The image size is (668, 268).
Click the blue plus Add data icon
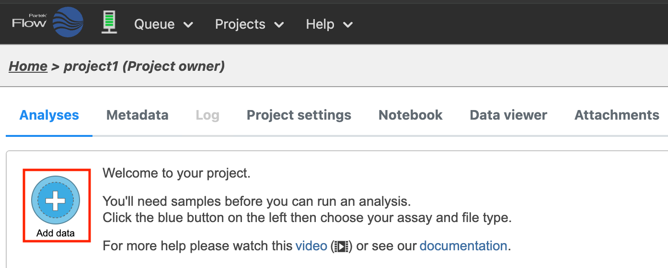(x=56, y=200)
